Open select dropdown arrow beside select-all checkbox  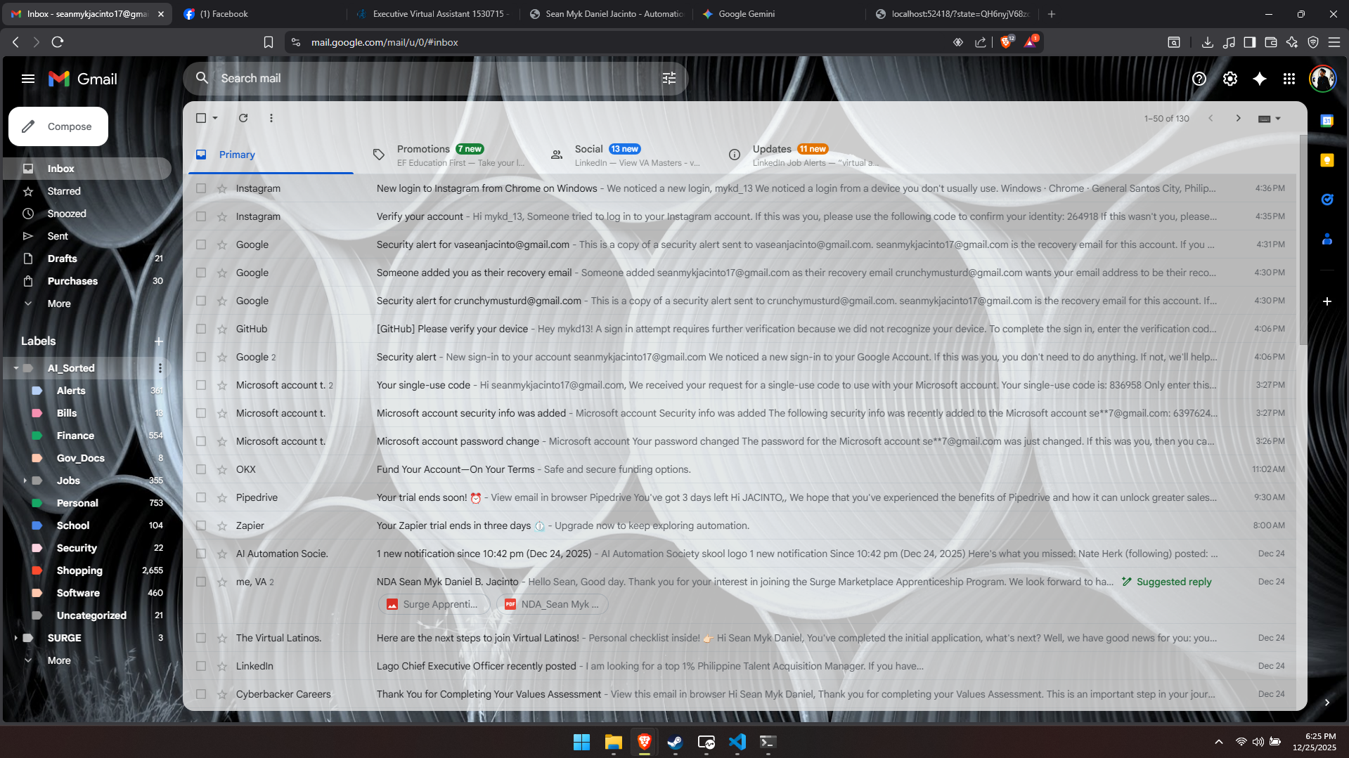click(x=215, y=118)
